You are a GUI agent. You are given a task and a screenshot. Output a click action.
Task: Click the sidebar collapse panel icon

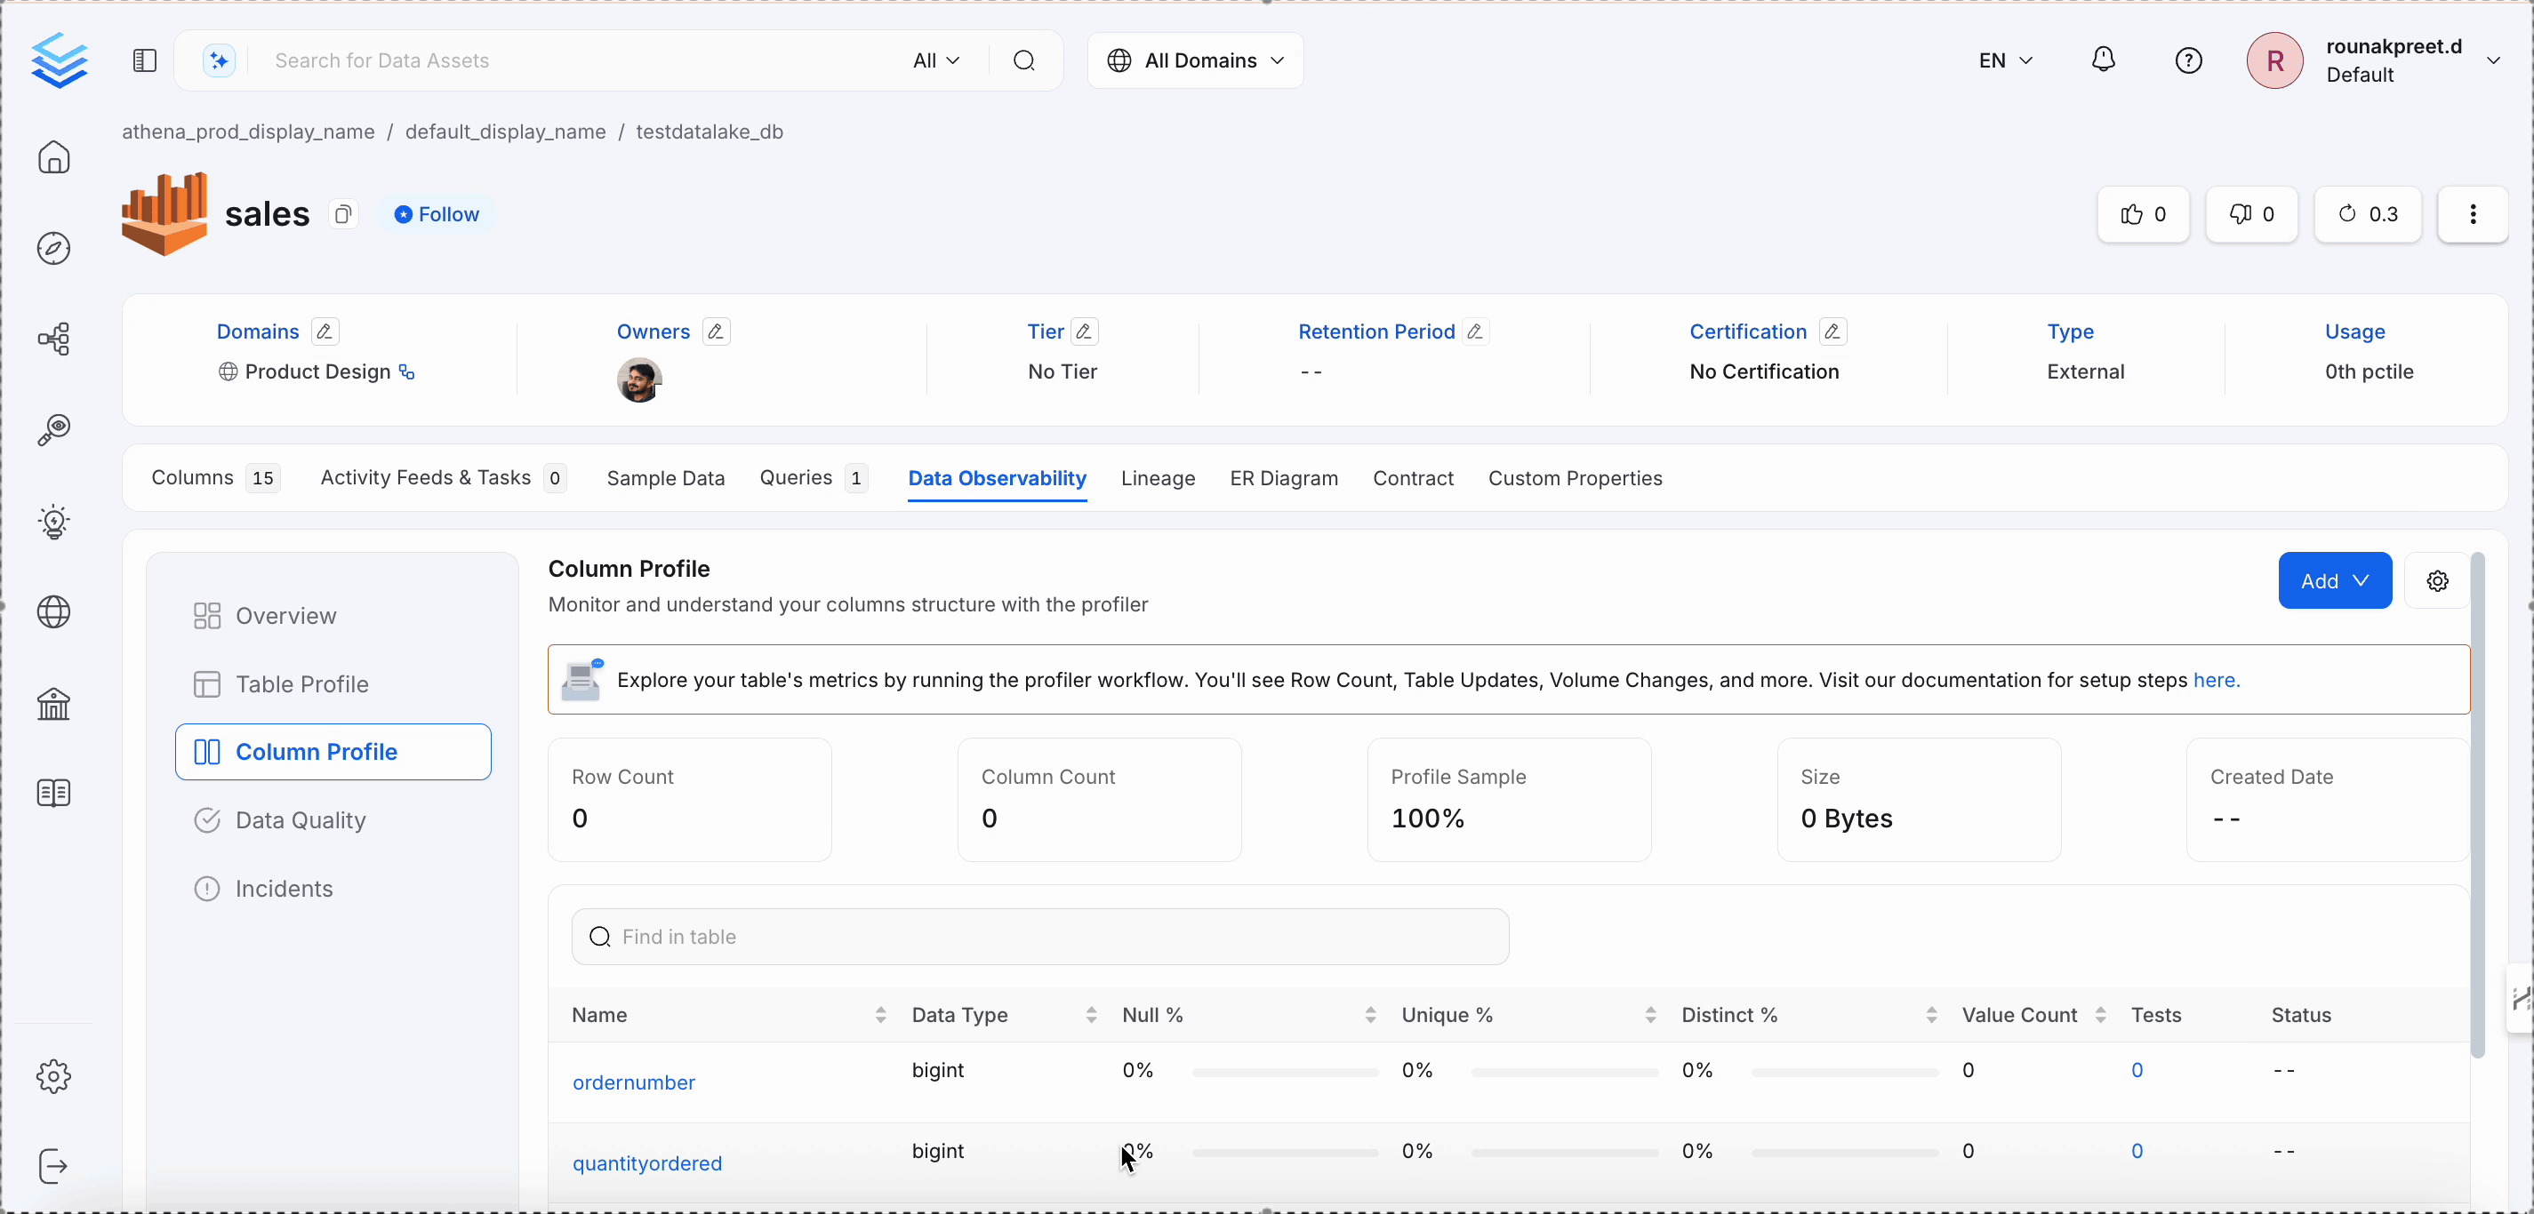pos(145,61)
